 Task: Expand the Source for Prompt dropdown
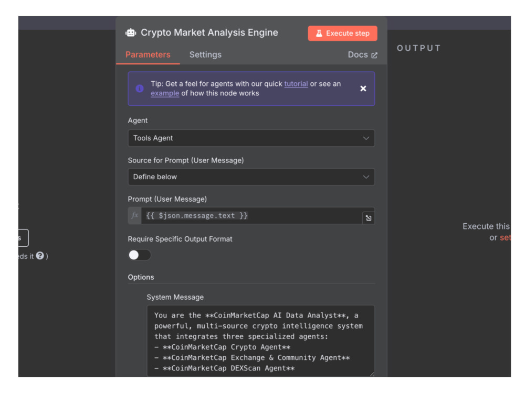pyautogui.click(x=251, y=177)
